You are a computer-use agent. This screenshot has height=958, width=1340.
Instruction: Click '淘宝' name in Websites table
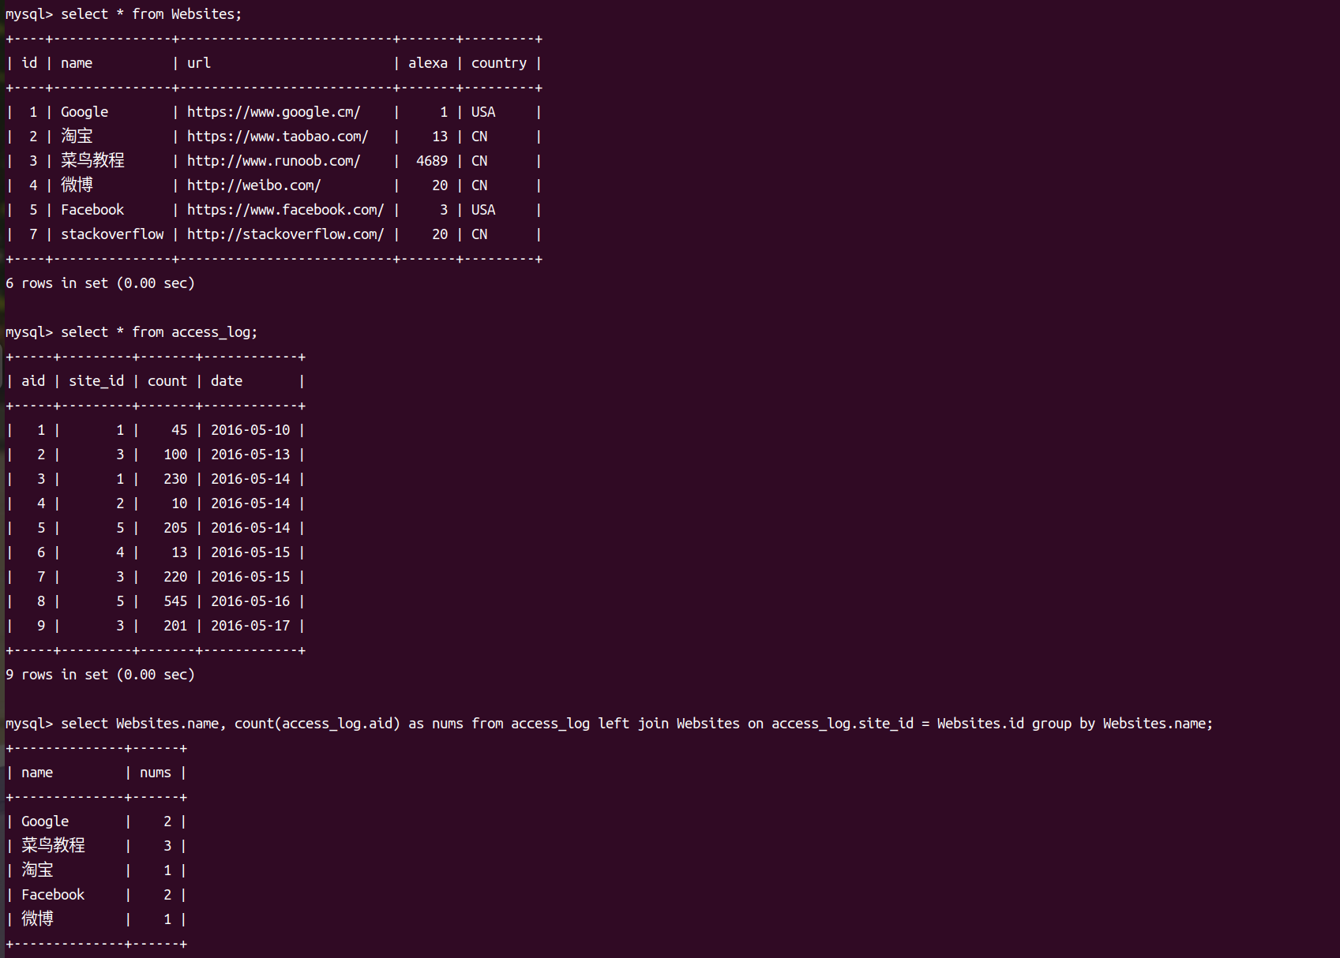(x=77, y=137)
